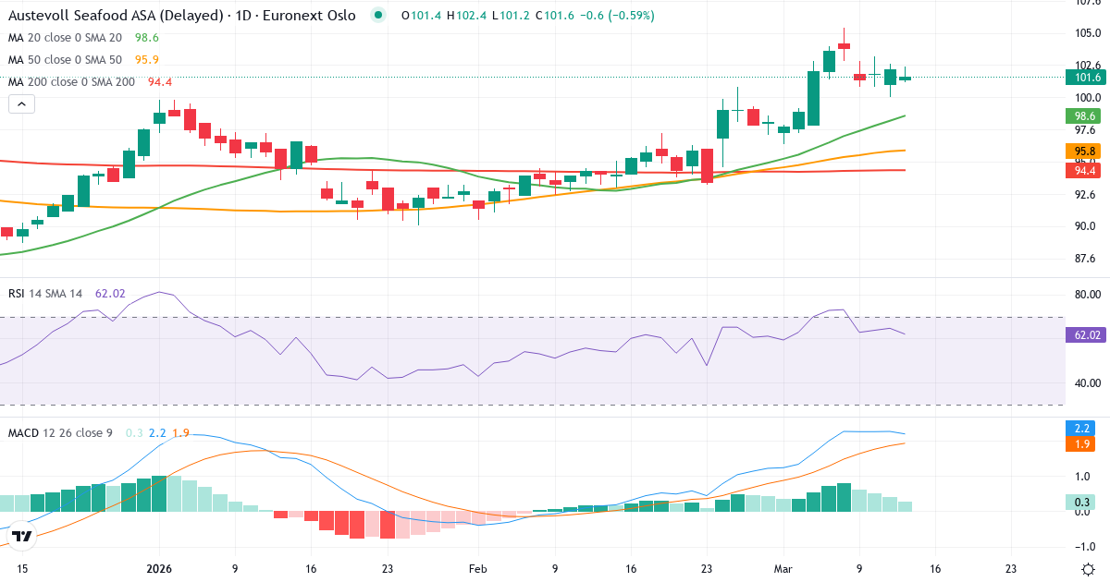Collapse the indicator legend chevron
The height and width of the screenshot is (582, 1110).
coord(21,104)
